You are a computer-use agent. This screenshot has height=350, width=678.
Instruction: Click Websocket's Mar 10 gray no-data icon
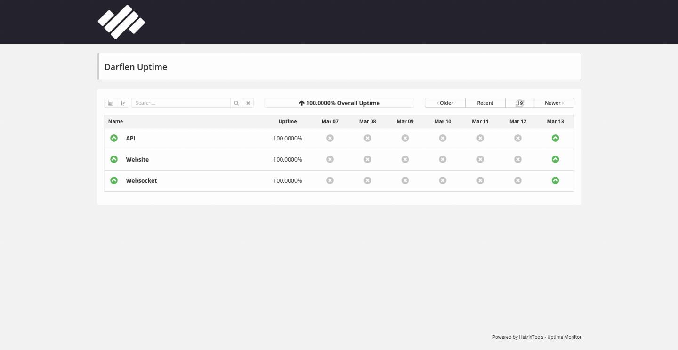443,180
